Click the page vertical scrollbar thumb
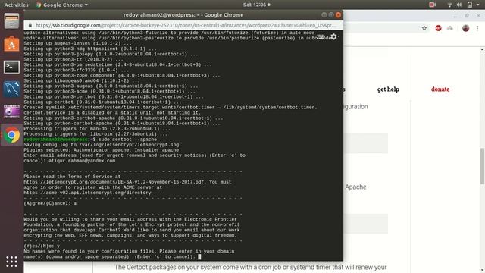This screenshot has height=273, width=485. tap(482, 165)
